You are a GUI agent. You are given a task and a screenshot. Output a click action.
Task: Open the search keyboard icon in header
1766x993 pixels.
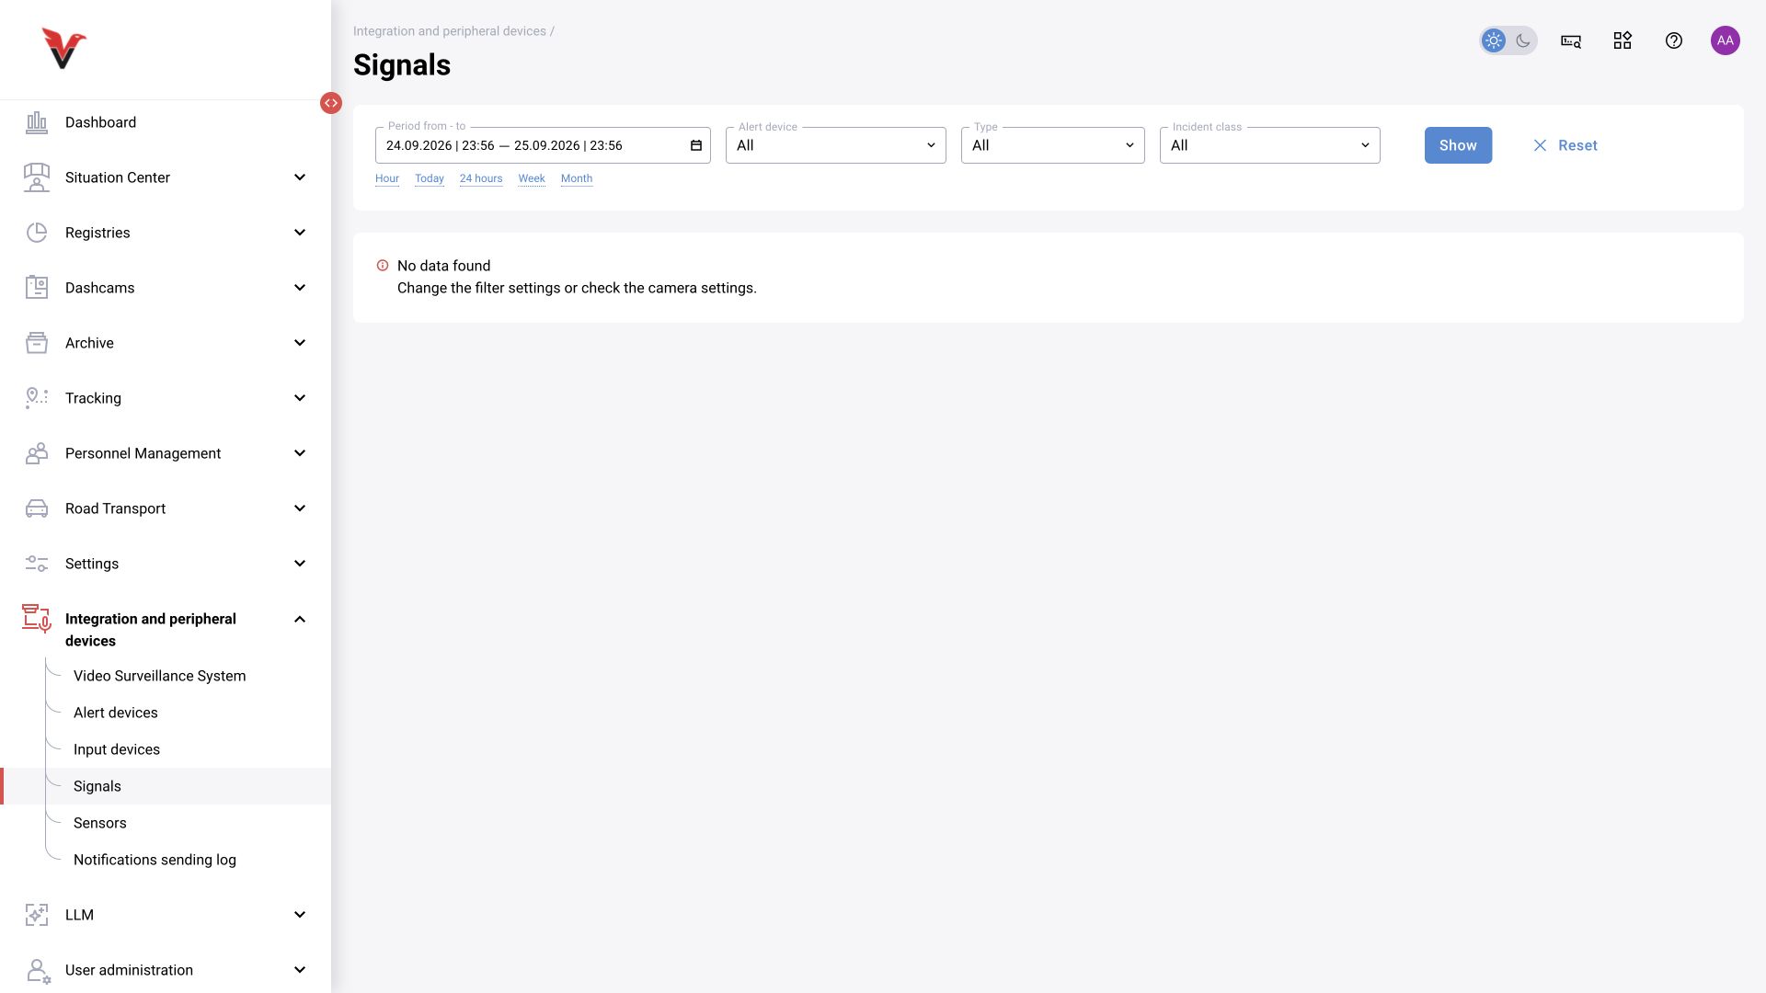pyautogui.click(x=1571, y=40)
